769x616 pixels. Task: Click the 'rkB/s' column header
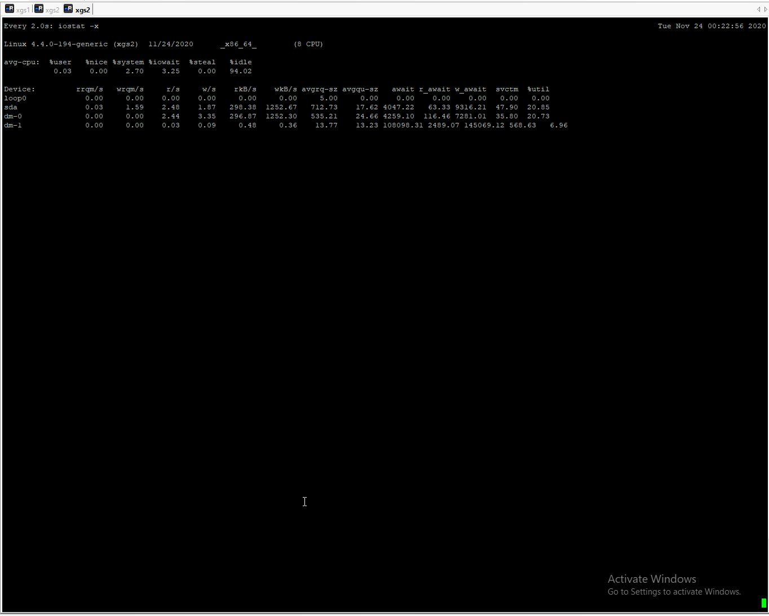(x=245, y=89)
